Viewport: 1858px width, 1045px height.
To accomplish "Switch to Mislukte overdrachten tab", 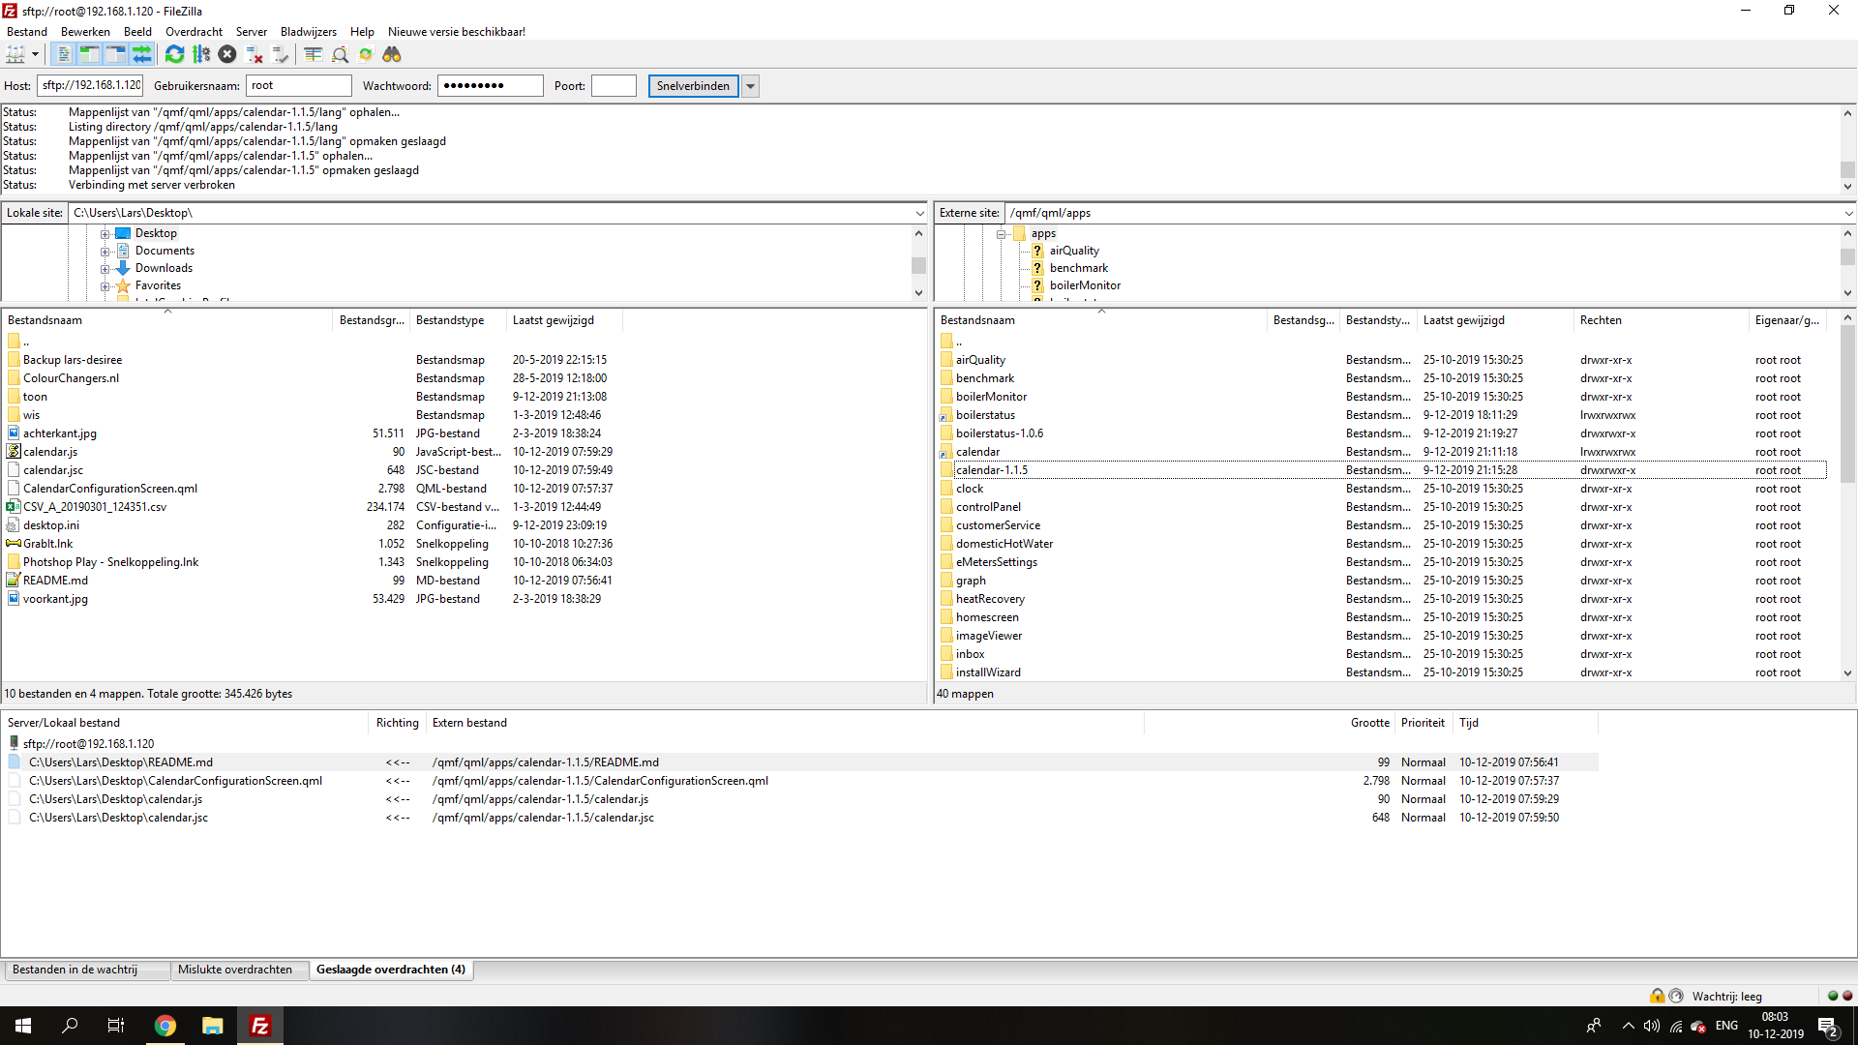I will [x=239, y=970].
